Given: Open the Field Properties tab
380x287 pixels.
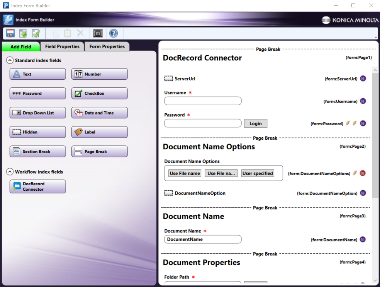Looking at the screenshot, I should pyautogui.click(x=62, y=46).
